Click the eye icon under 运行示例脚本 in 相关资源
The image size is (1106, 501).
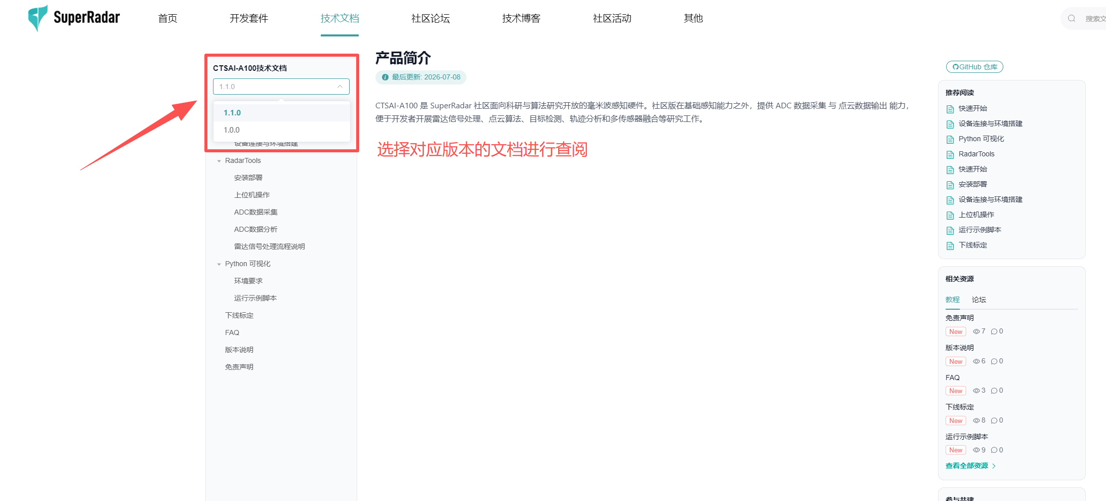click(x=976, y=450)
